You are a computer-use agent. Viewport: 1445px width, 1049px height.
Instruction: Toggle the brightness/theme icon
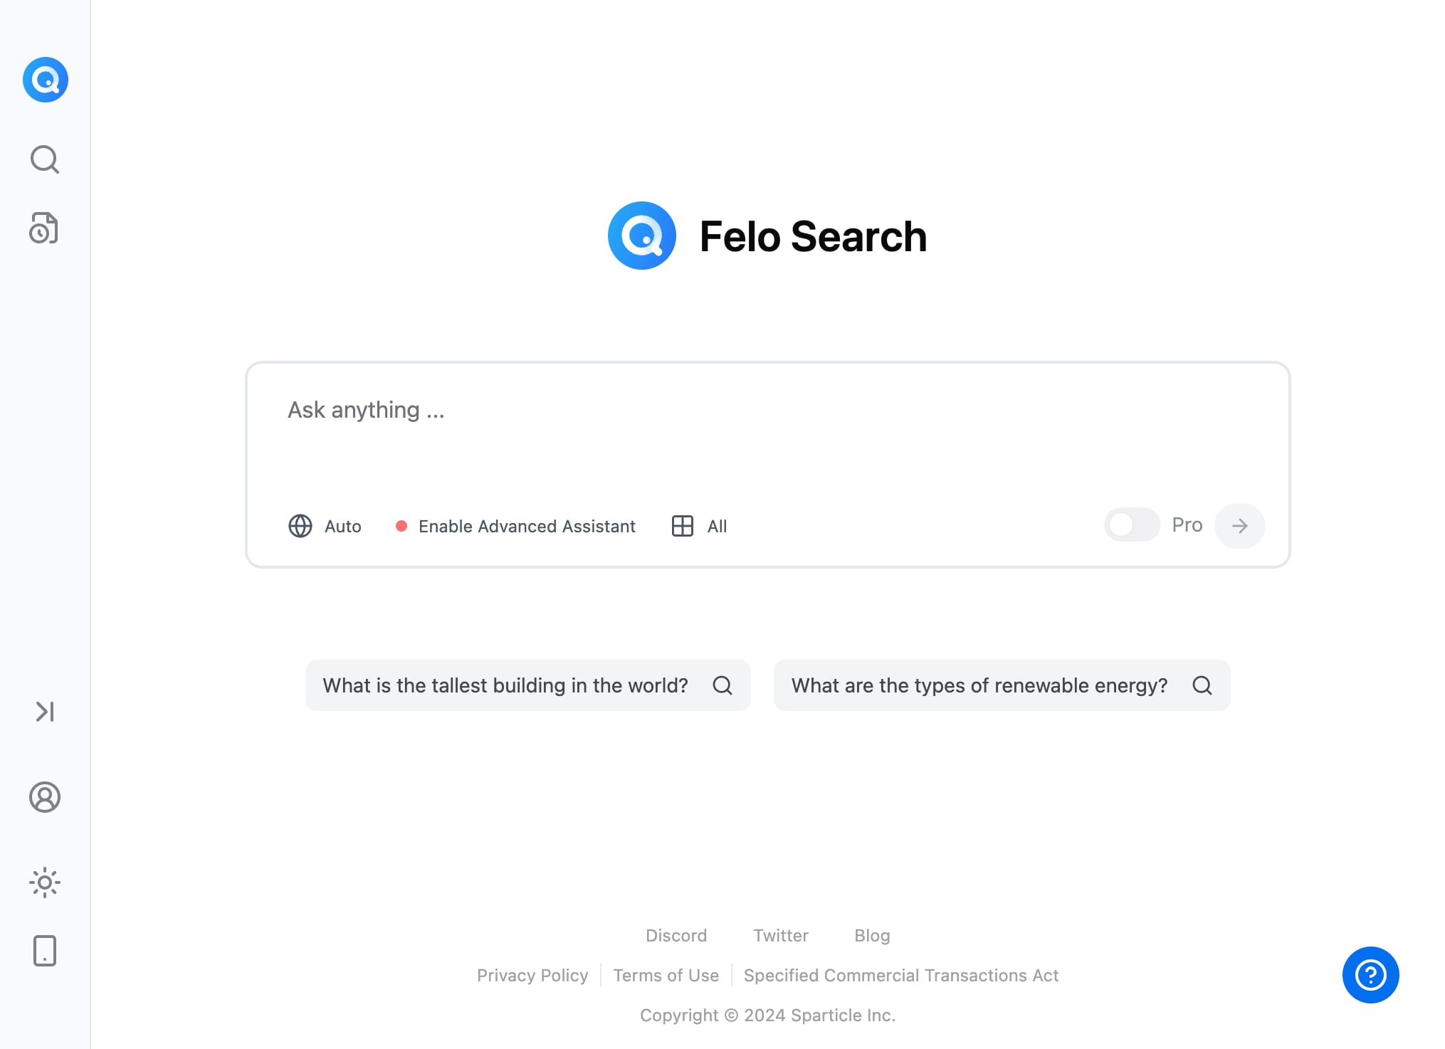tap(45, 883)
